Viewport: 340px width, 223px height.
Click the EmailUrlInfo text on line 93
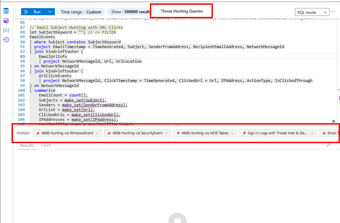pyautogui.click(x=53, y=57)
